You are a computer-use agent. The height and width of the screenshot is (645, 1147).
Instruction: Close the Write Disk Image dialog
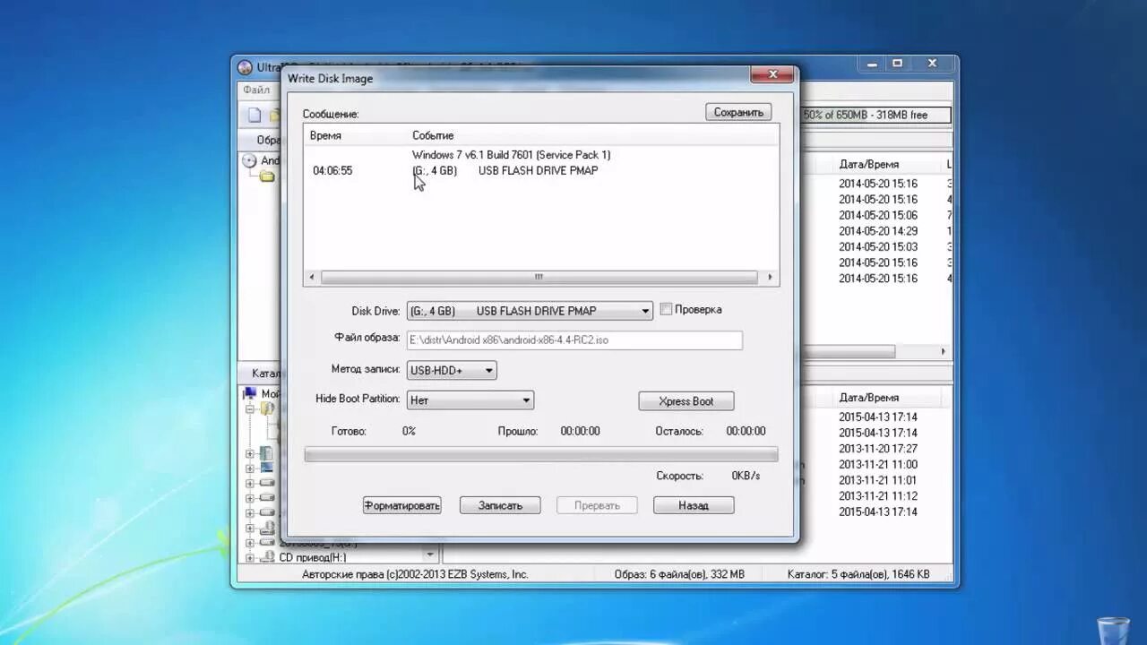click(x=771, y=75)
